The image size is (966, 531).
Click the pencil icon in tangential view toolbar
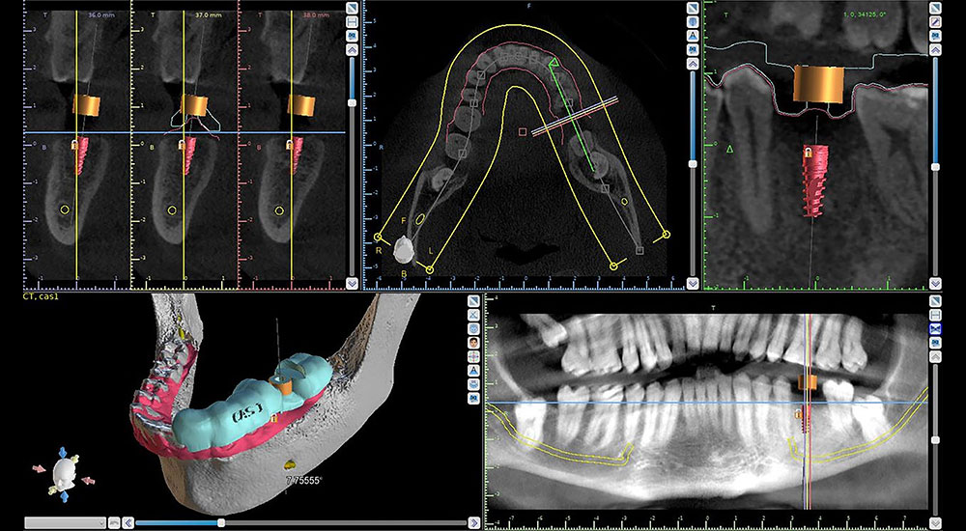click(935, 21)
